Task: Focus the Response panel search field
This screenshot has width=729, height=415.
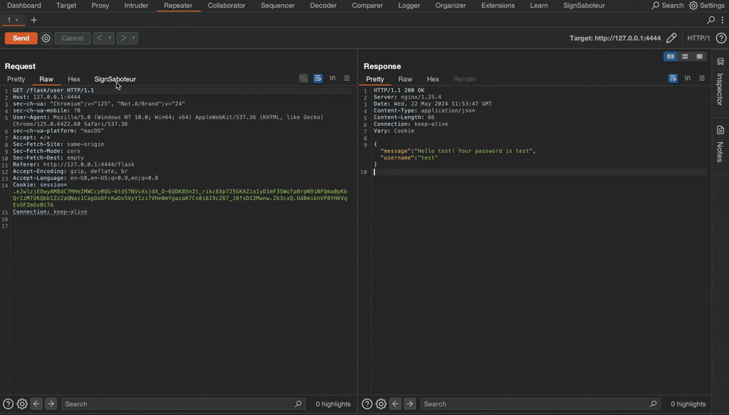Action: point(541,404)
